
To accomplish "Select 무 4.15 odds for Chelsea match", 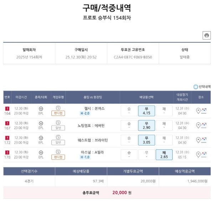I will (146, 111).
